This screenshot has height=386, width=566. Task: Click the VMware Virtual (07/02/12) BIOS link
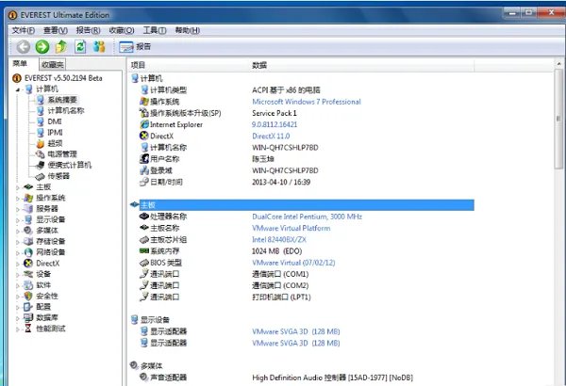[x=293, y=263]
